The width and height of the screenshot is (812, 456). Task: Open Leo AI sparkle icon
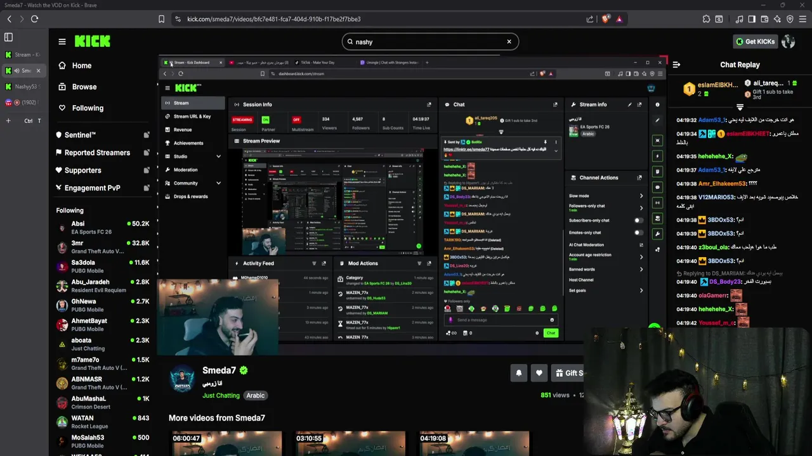click(777, 19)
